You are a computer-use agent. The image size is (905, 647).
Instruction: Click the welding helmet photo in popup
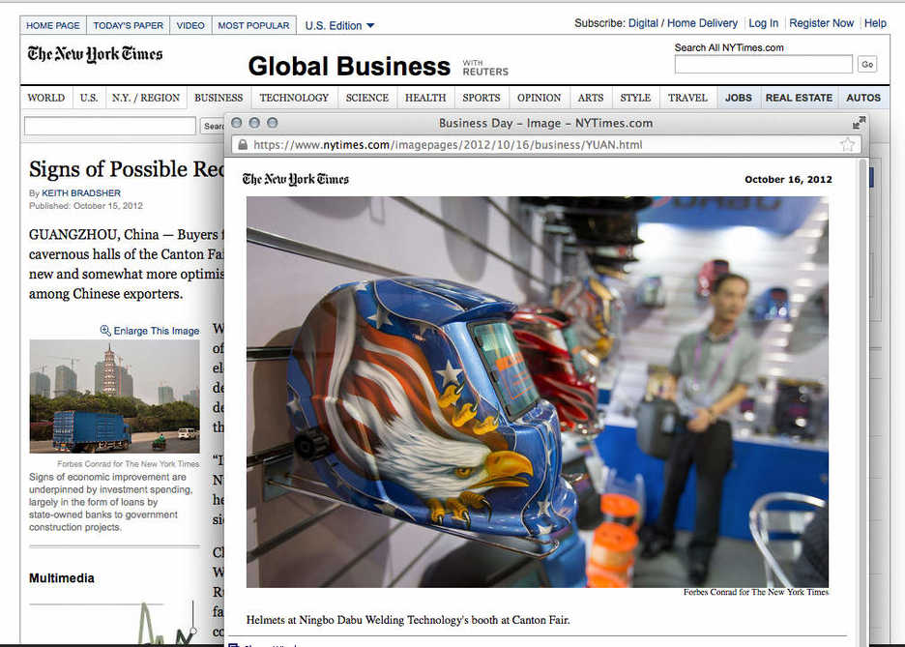click(538, 392)
